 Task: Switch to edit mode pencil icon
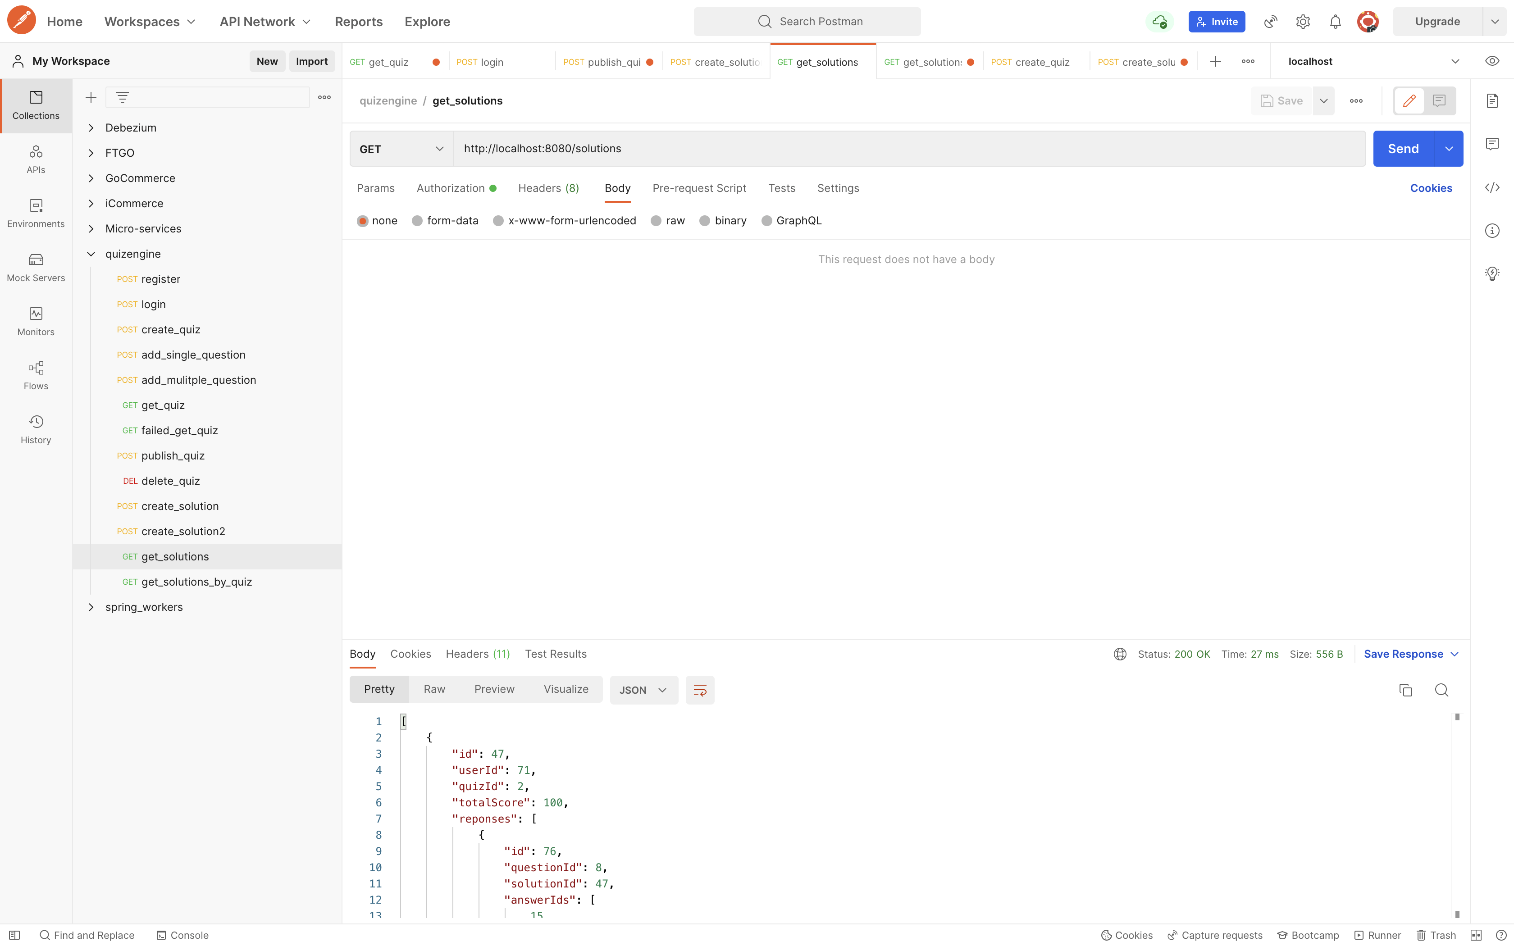(1409, 101)
